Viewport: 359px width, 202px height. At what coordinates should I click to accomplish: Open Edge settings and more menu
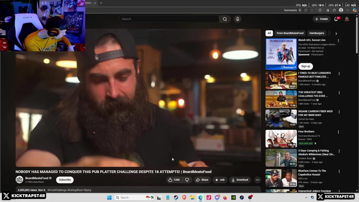pyautogui.click(x=348, y=10)
